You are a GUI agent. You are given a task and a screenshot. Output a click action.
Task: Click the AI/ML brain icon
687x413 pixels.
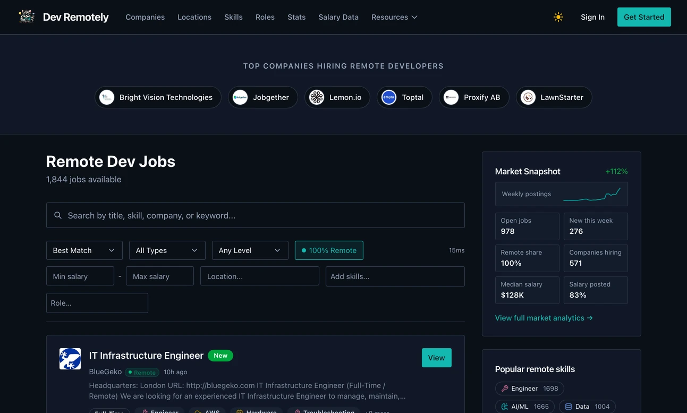[x=505, y=407]
